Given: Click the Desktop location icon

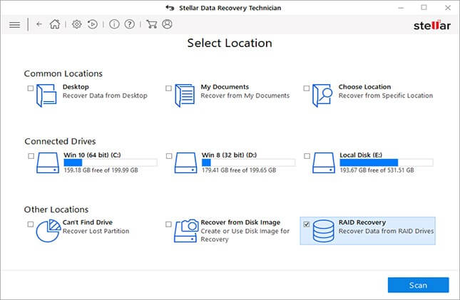Looking at the screenshot, I should (46, 95).
